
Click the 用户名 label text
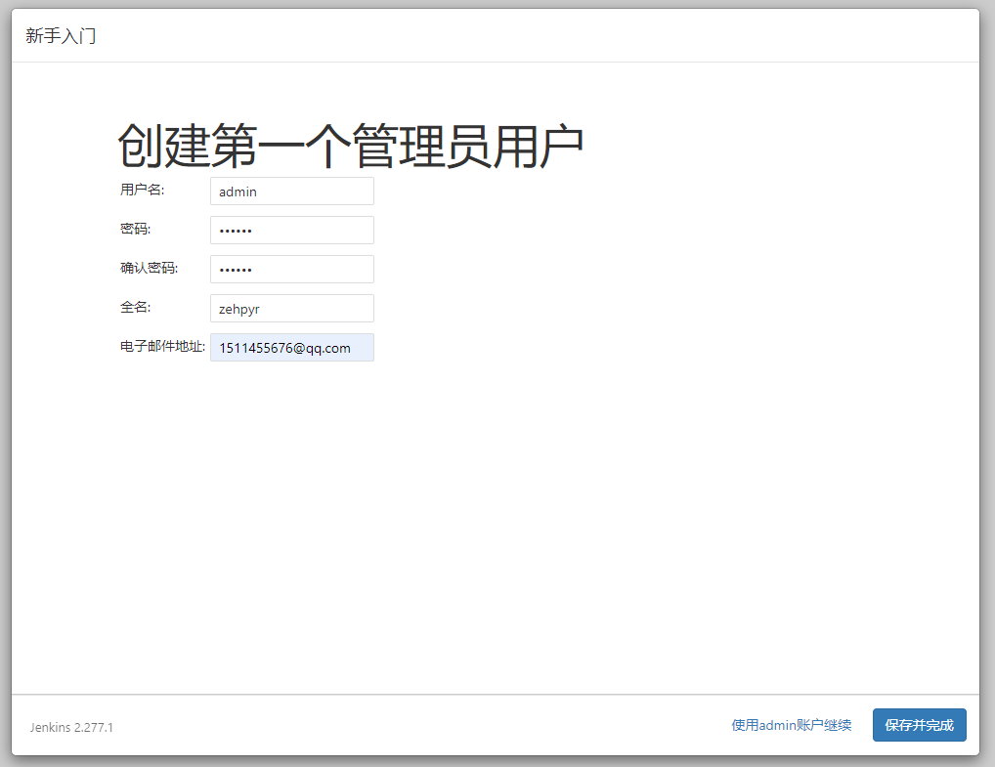click(140, 190)
